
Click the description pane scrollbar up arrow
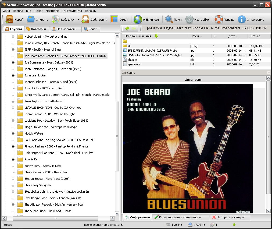tap(268, 78)
